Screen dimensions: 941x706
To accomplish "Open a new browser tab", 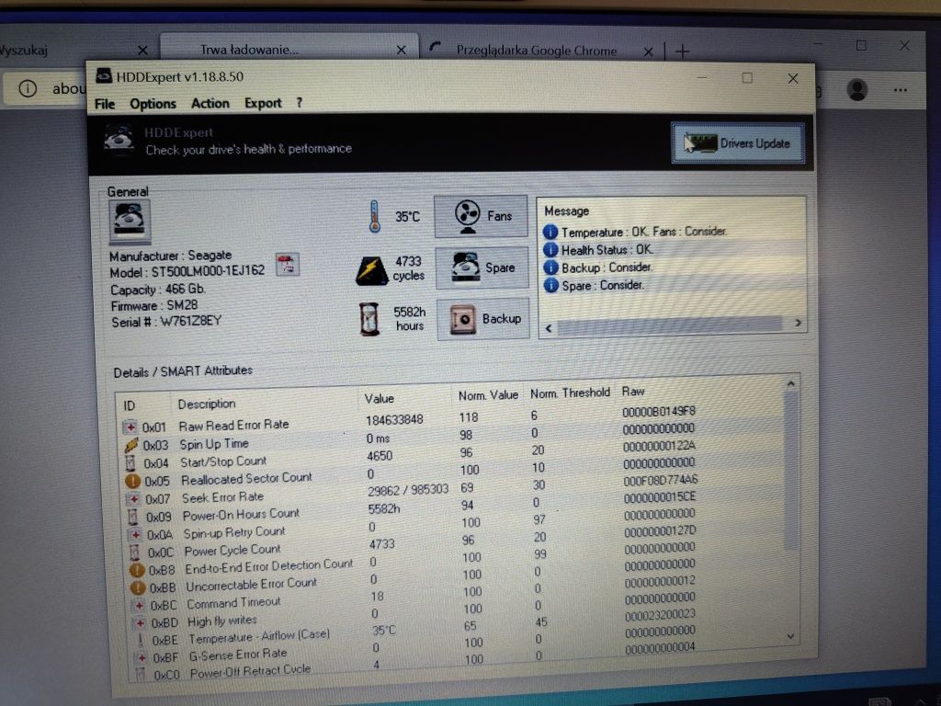I will [683, 51].
